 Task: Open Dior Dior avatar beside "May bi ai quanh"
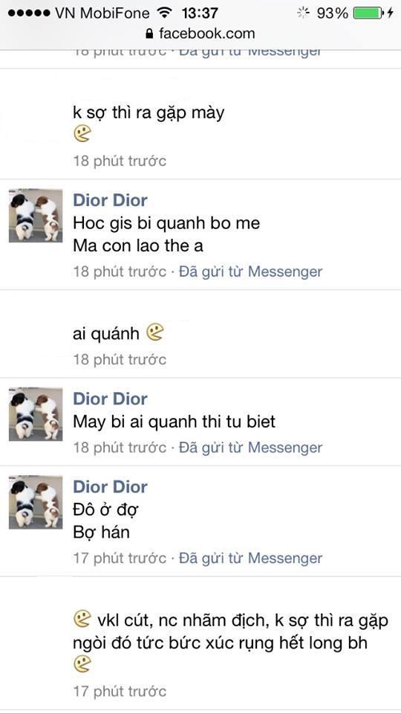click(36, 414)
